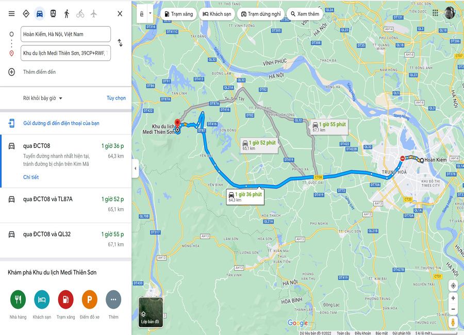Image resolution: width=464 pixels, height=335 pixels.
Task: Open the Google apps grid
Action: (435, 13)
